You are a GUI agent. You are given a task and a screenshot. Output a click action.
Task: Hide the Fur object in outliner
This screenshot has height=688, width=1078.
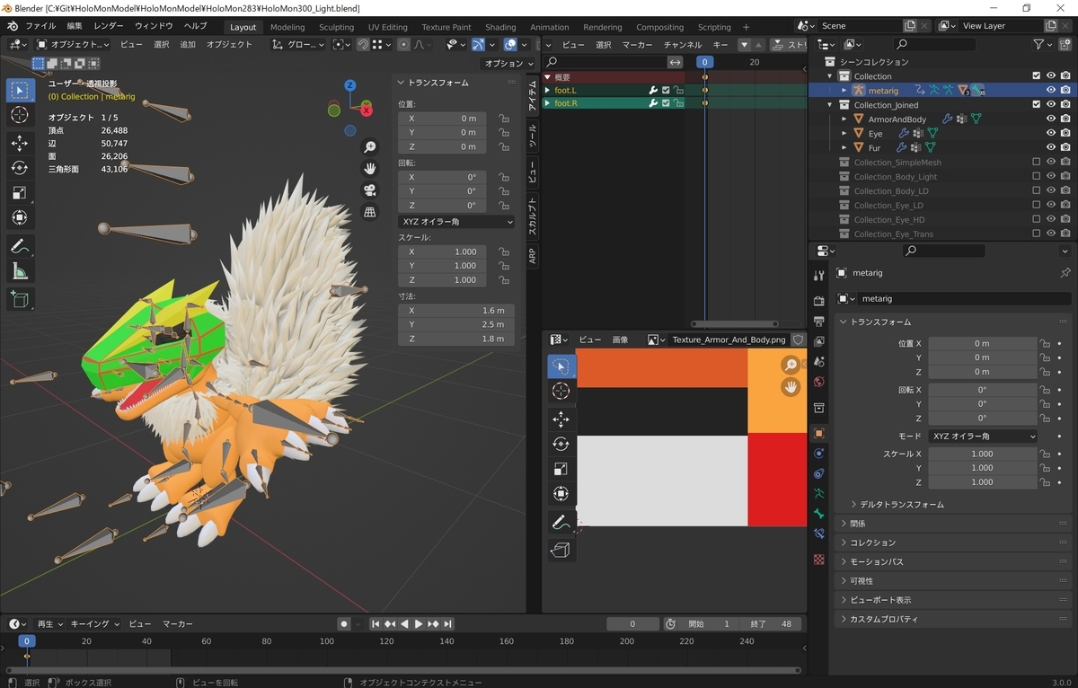point(1050,148)
